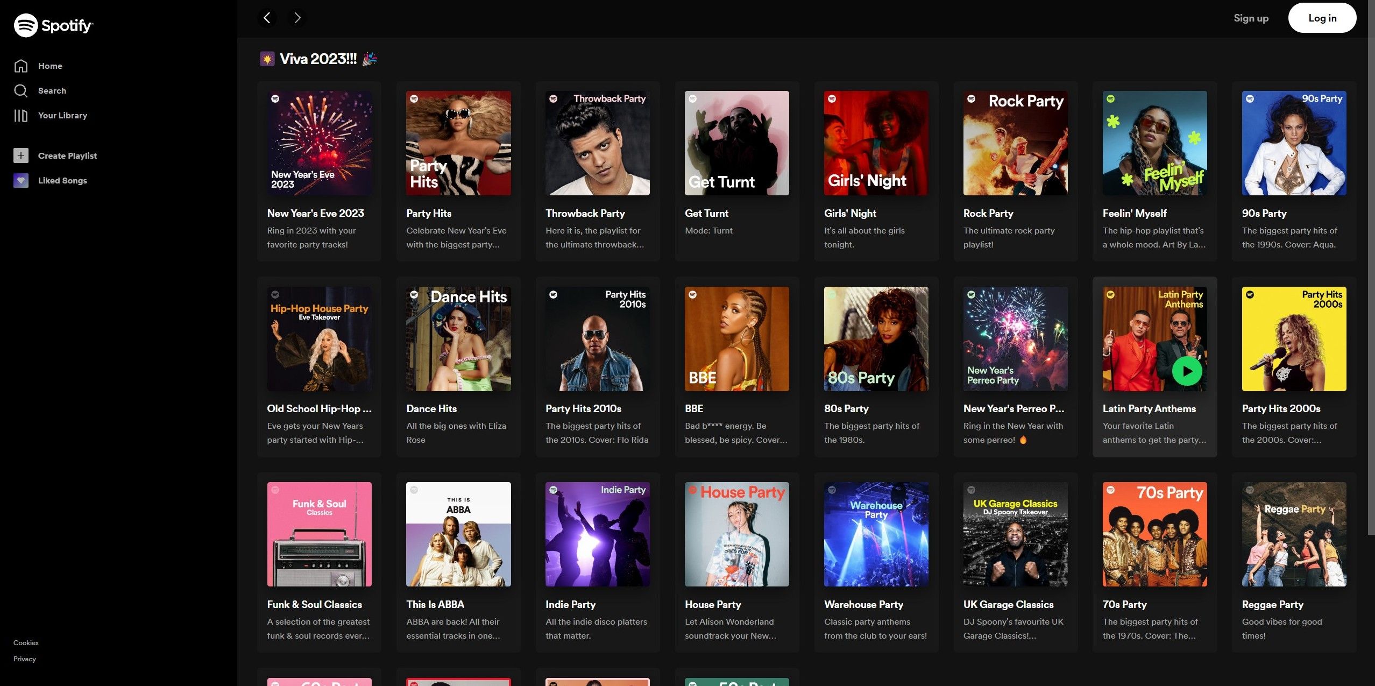Open Your Library in the sidebar
The width and height of the screenshot is (1375, 686).
coord(62,115)
